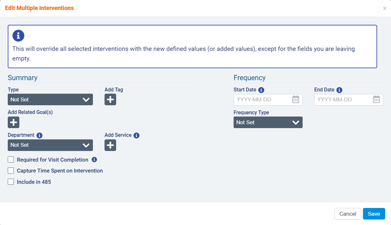Click the Required for Visit Completion info icon
This screenshot has height=225, width=391.
[94, 160]
